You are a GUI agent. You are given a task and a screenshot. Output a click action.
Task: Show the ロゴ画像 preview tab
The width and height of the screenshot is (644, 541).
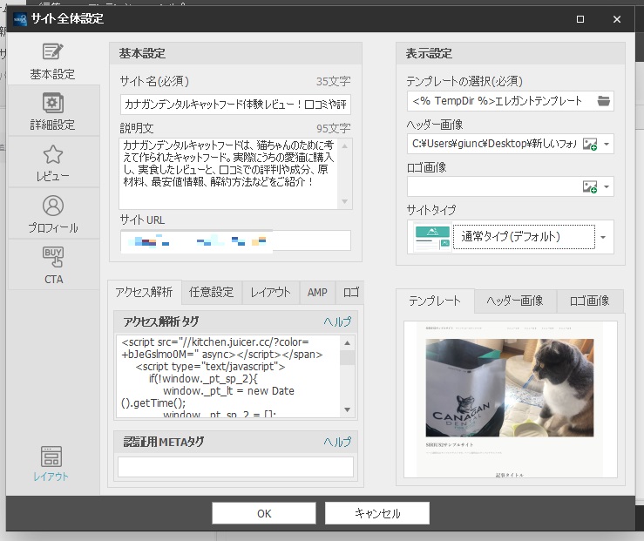click(590, 301)
